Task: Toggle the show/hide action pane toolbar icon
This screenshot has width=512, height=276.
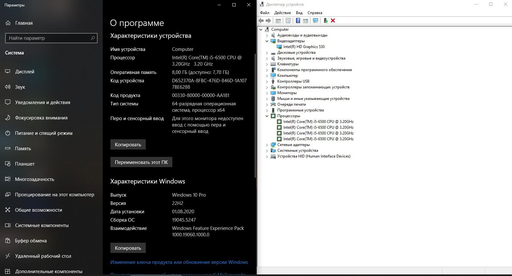Action: tap(306, 20)
